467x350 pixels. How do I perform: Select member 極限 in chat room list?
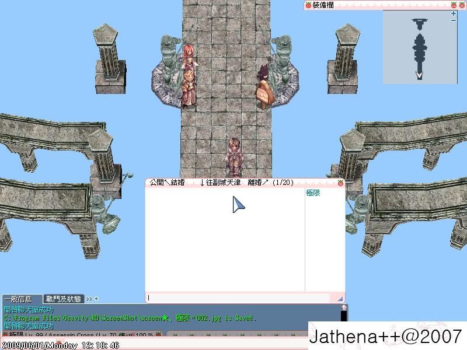pos(313,193)
